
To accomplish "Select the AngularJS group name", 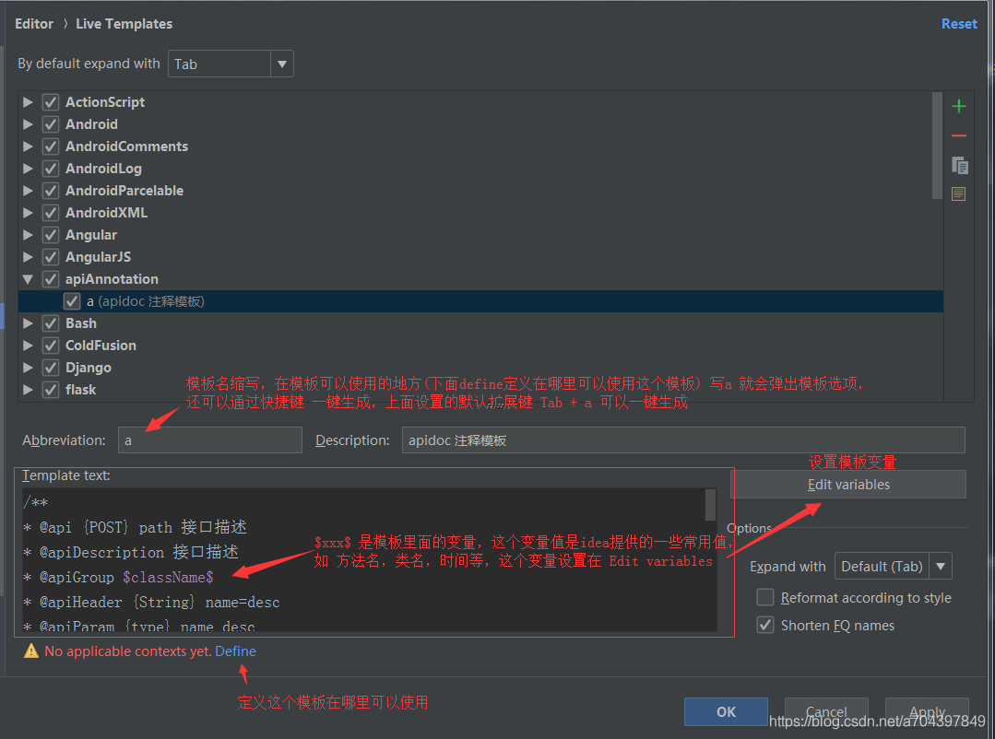I will (x=99, y=257).
